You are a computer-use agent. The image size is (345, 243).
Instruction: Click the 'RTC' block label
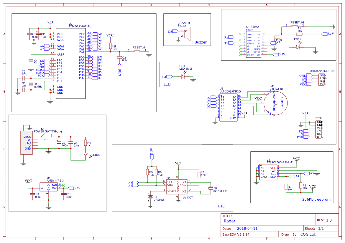click(221, 206)
